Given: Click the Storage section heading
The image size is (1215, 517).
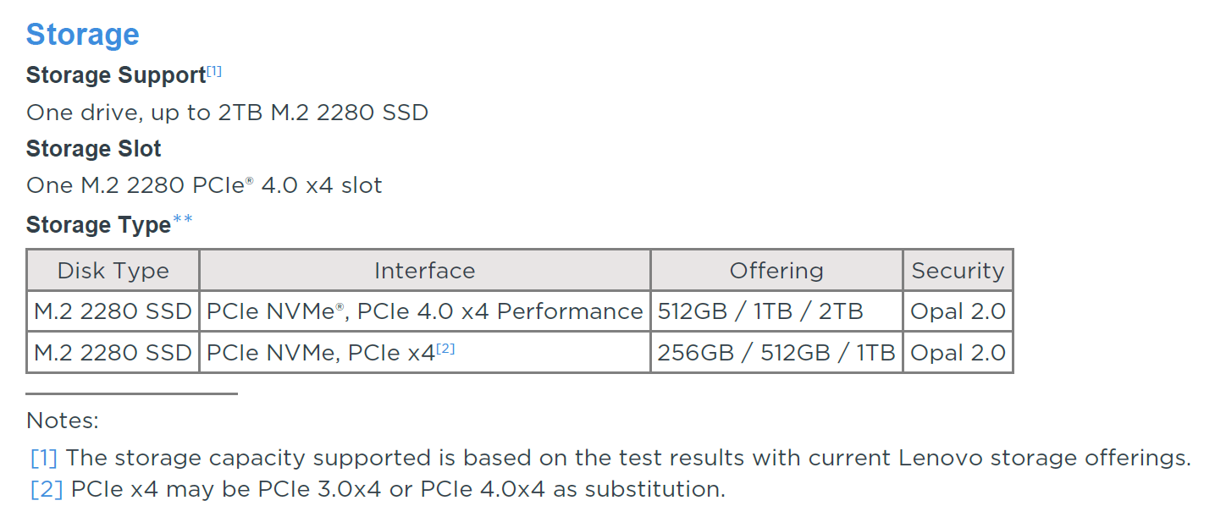Looking at the screenshot, I should click(x=82, y=35).
